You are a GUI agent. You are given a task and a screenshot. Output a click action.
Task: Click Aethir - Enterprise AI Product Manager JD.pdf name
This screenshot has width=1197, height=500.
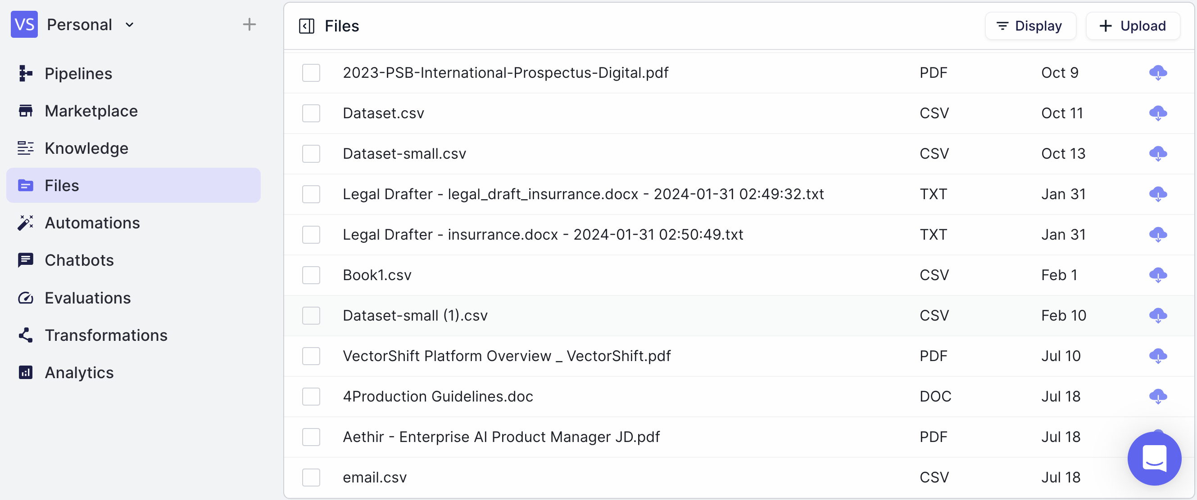point(501,437)
